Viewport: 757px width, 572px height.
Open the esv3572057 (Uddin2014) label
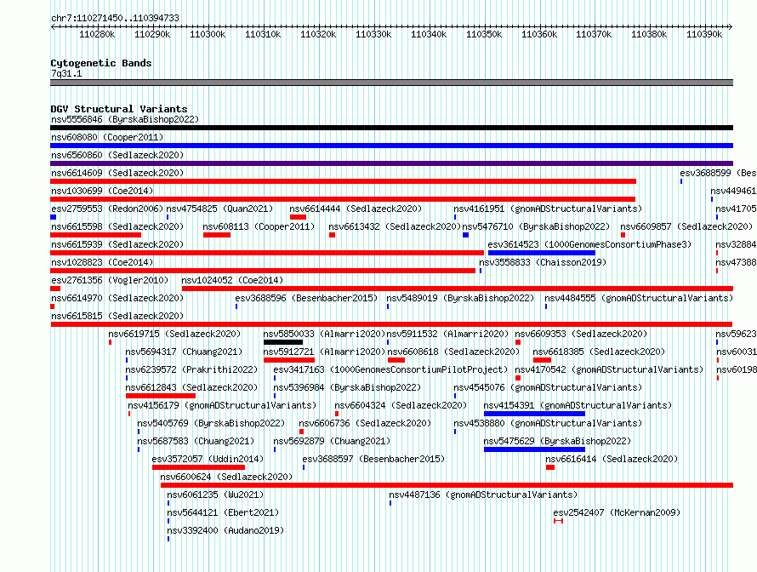208,459
